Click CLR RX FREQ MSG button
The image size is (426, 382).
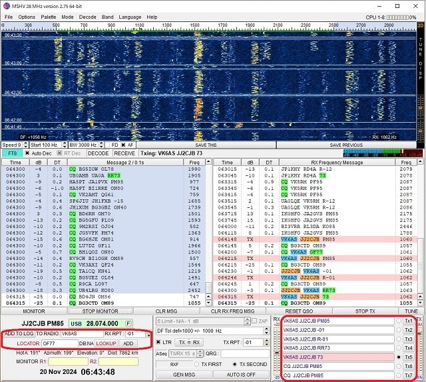(232, 311)
